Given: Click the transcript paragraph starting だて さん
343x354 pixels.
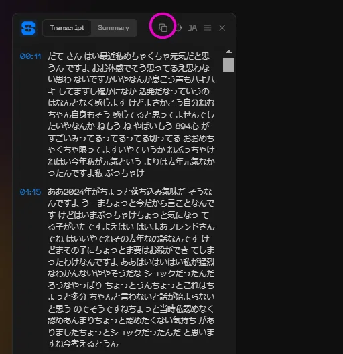Looking at the screenshot, I should tap(131, 114).
